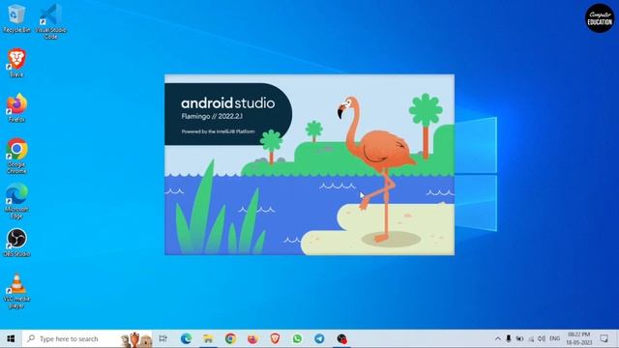The image size is (619, 348).
Task: Click the microphone tray icon
Action: click(509, 338)
